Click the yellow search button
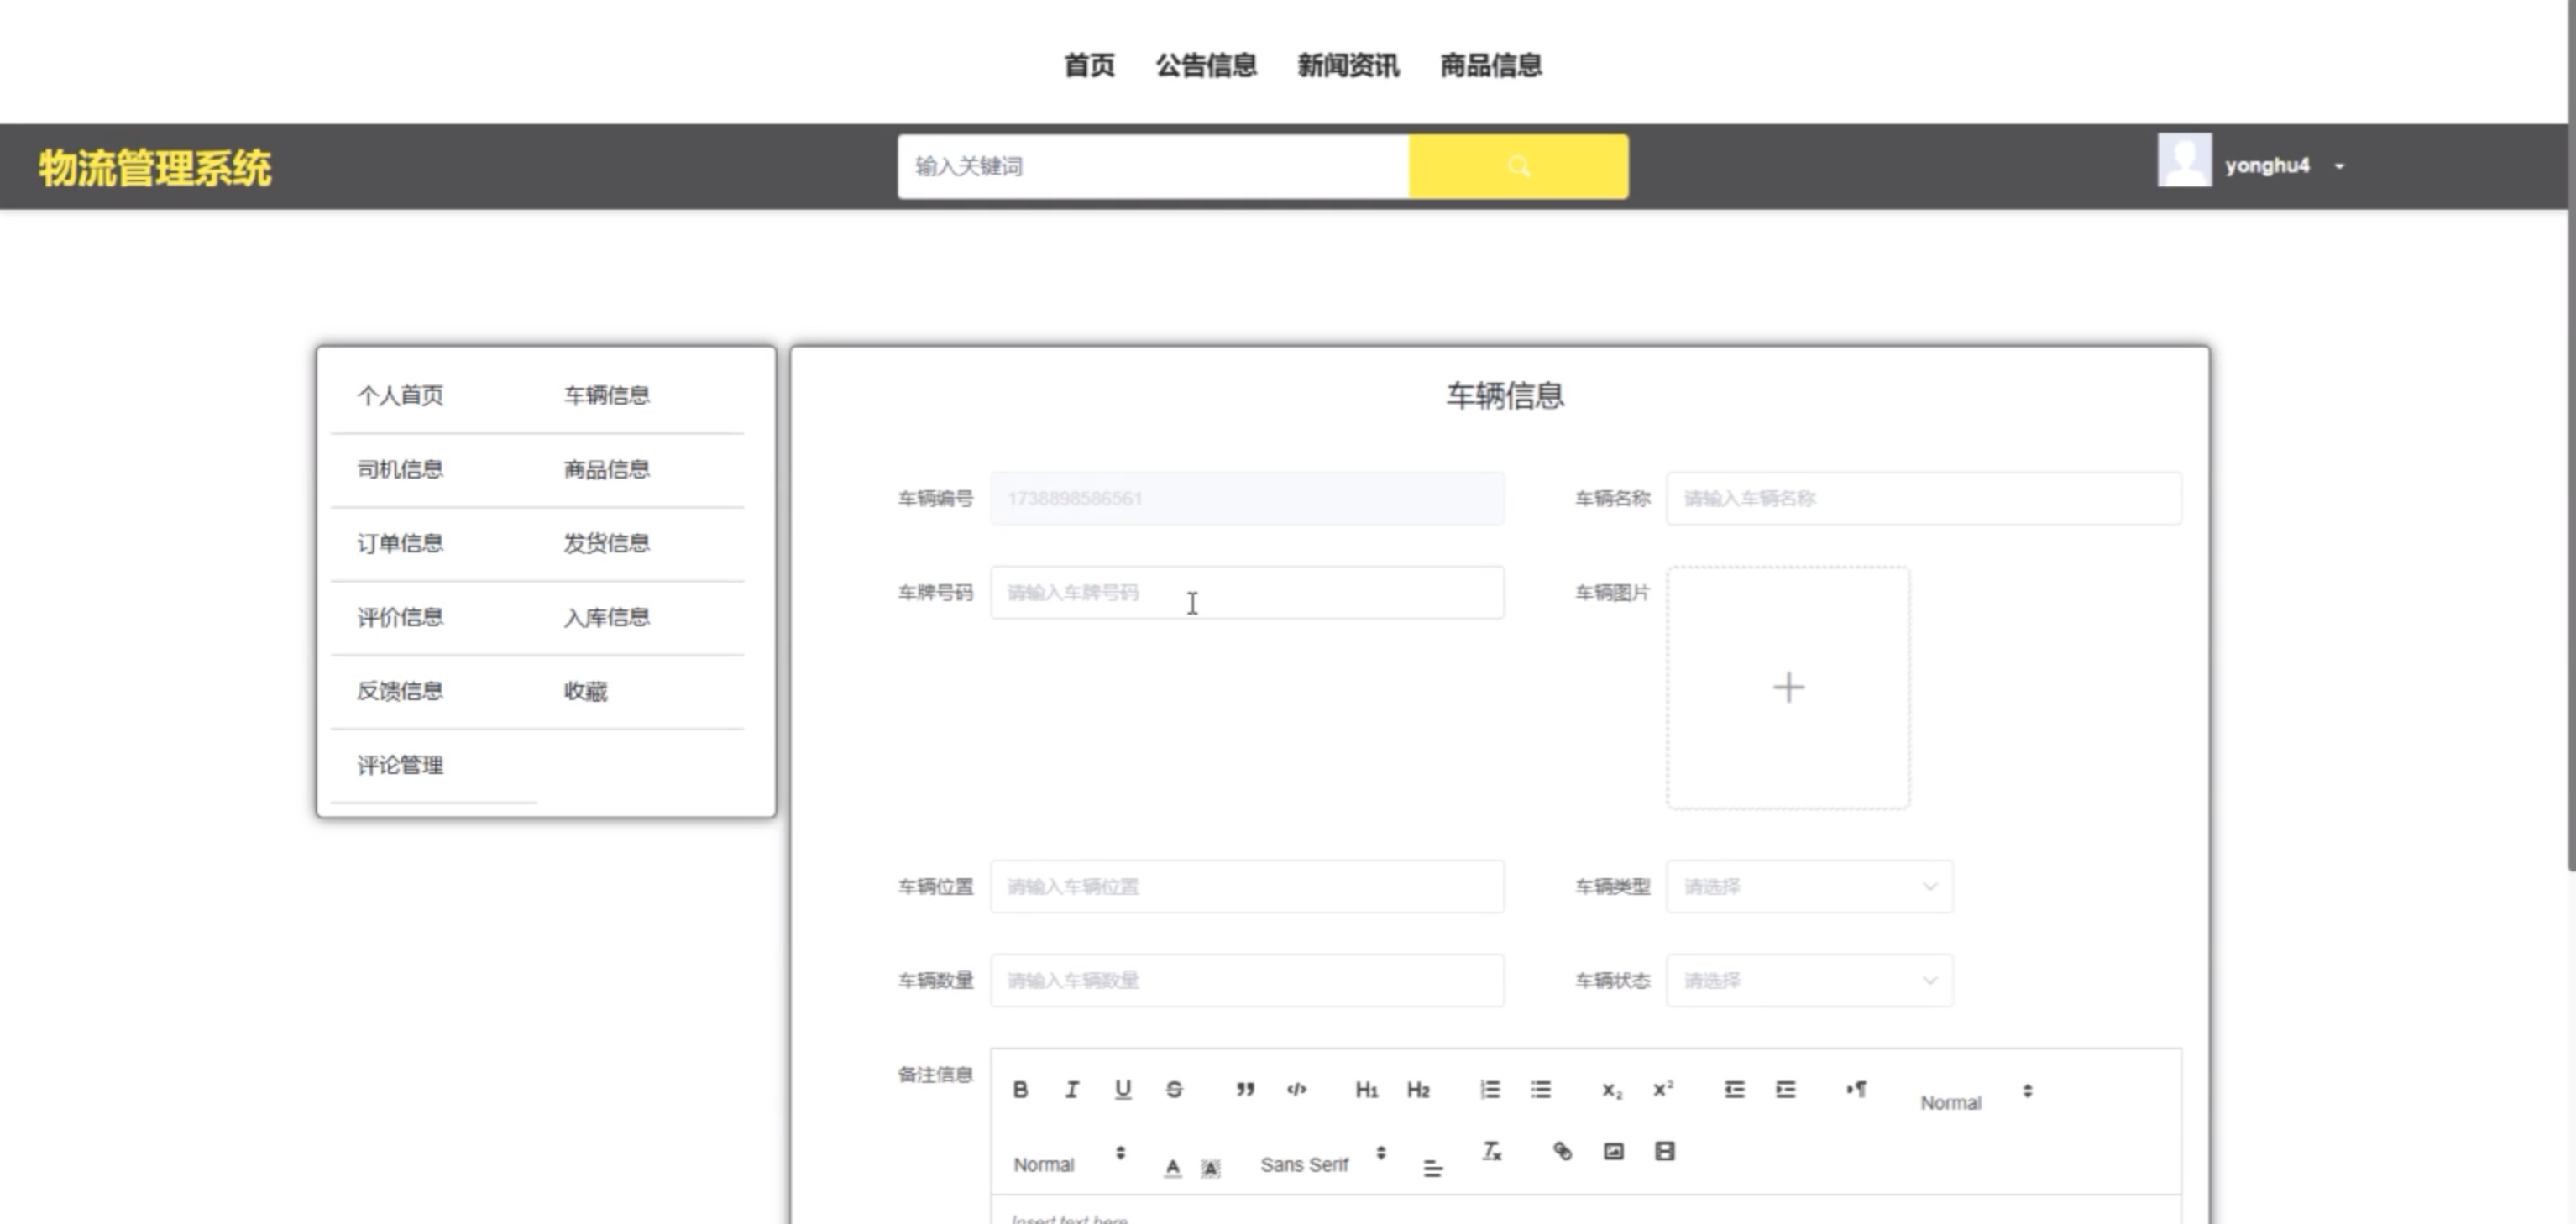The height and width of the screenshot is (1224, 2576). coord(1518,166)
